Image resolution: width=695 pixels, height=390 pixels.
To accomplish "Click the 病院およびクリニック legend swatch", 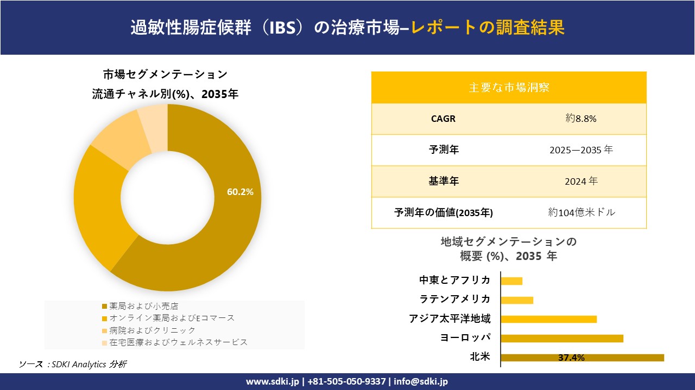I will click(x=105, y=330).
